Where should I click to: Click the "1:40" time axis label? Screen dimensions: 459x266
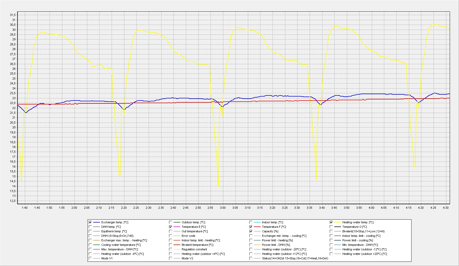click(x=25, y=208)
